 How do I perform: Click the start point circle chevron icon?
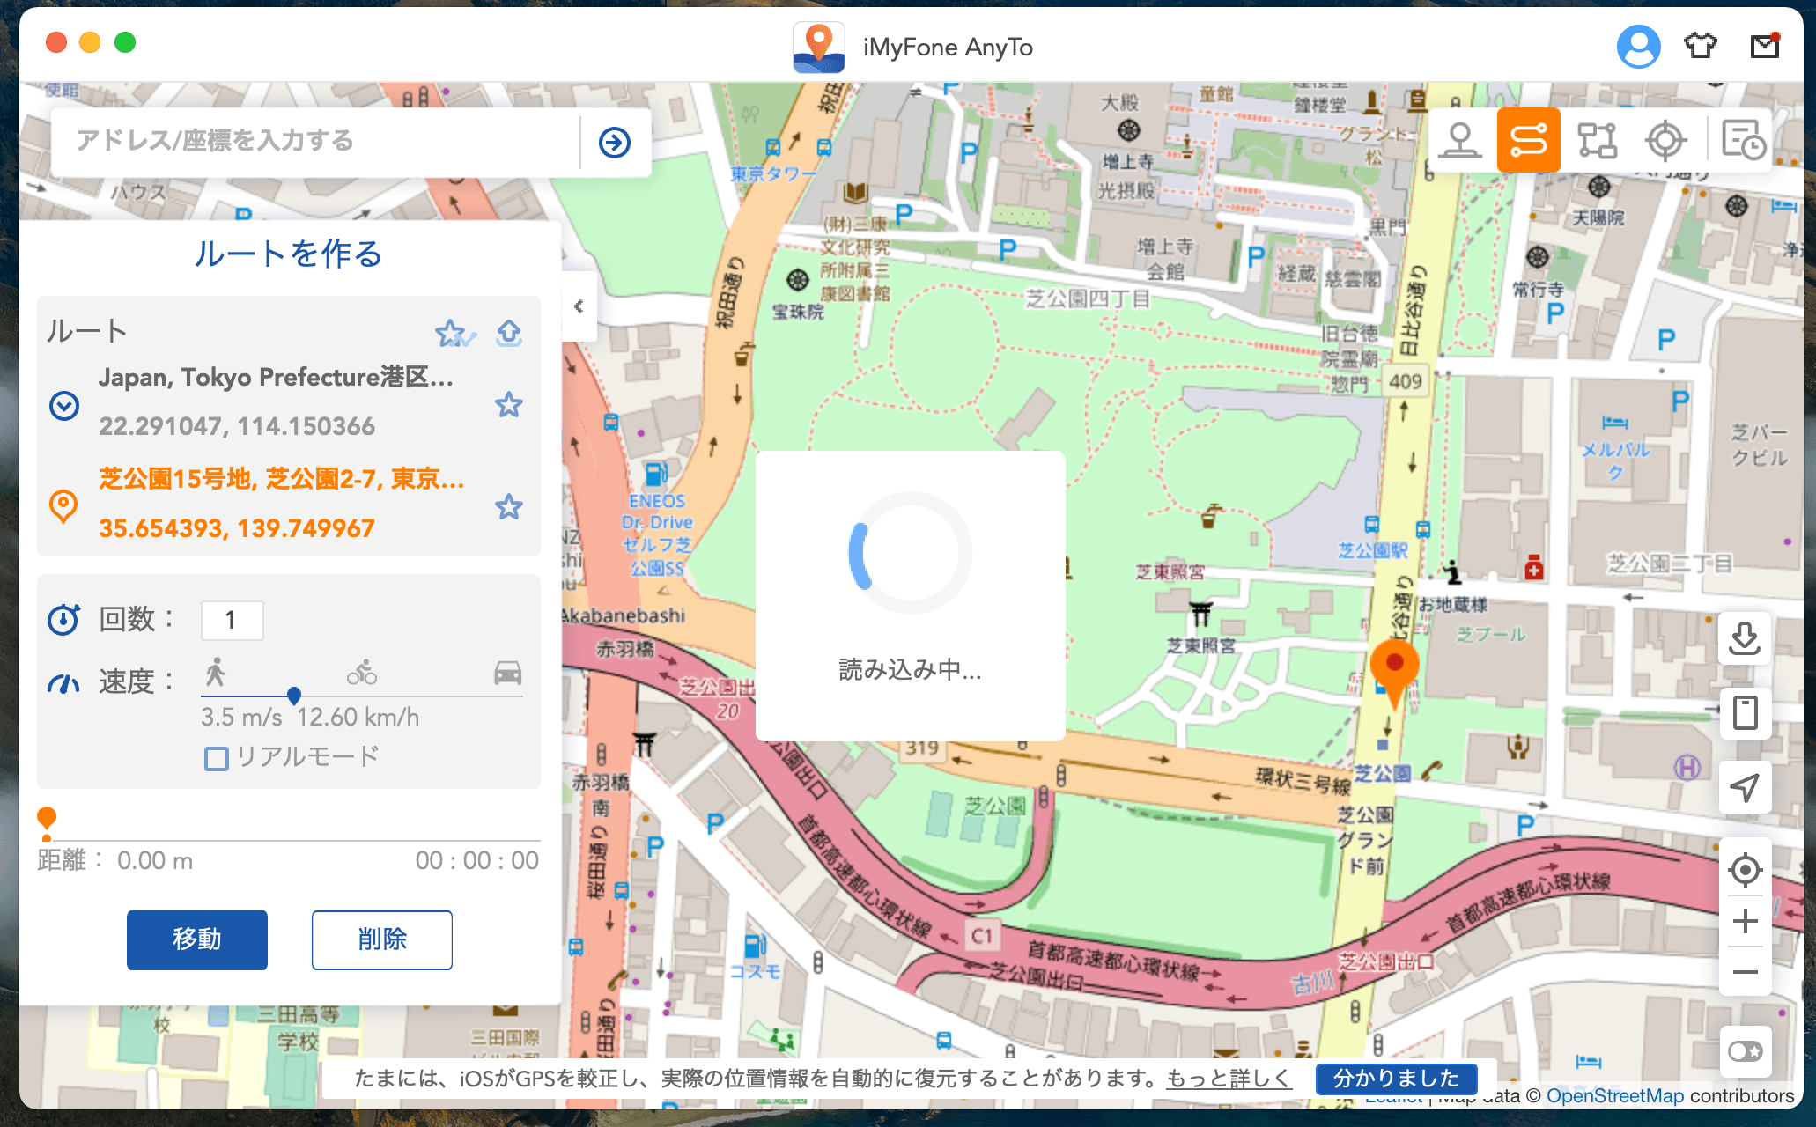[x=64, y=405]
